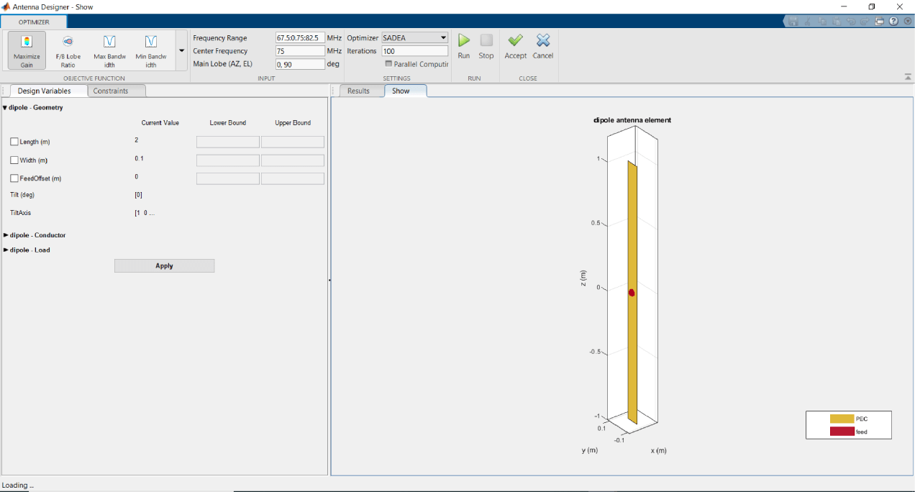Click the PEC color swatch in the legend

(x=841, y=419)
